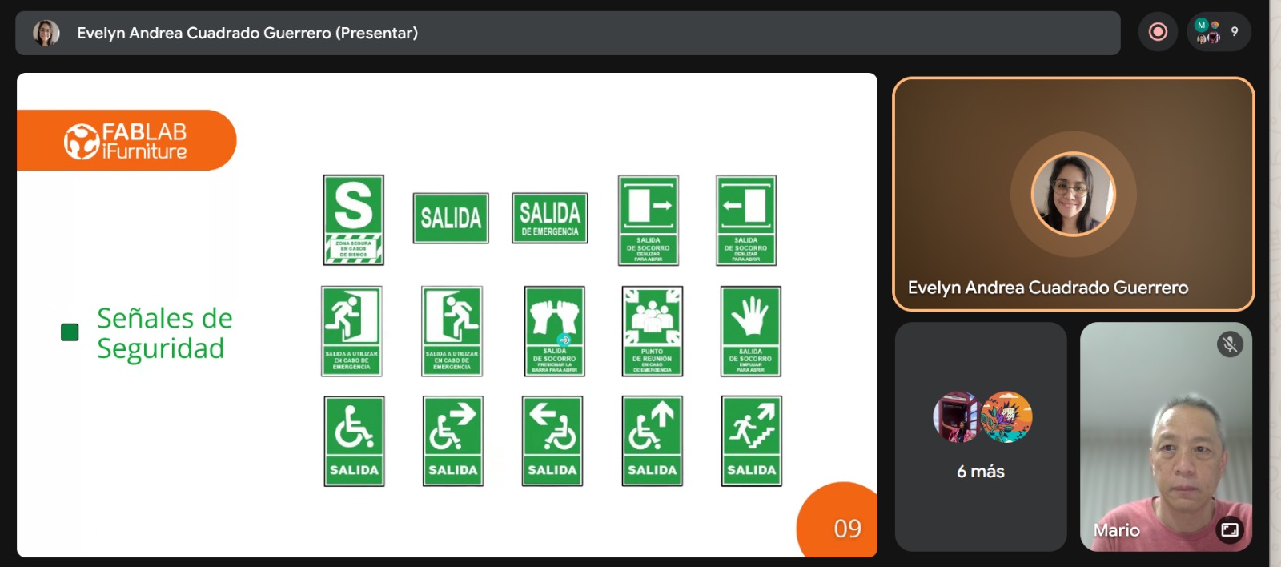Click the 'Señales de Seguridad' heading
The width and height of the screenshot is (1281, 567).
click(164, 333)
